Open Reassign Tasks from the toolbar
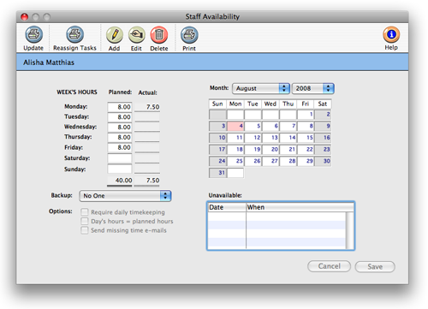The image size is (428, 309). (x=74, y=34)
